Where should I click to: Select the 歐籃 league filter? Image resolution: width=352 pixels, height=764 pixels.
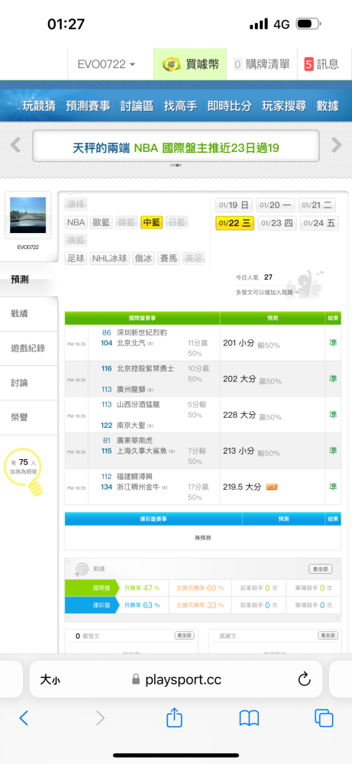tap(102, 222)
